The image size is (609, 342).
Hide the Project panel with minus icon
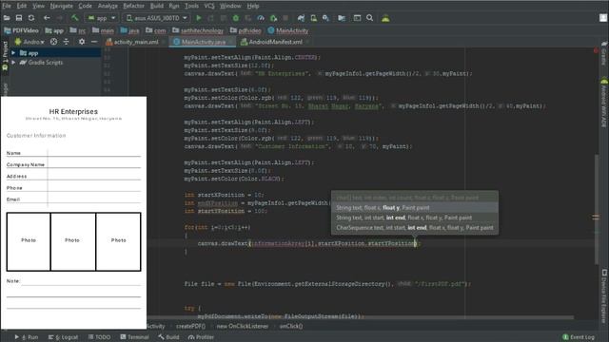[x=94, y=42]
